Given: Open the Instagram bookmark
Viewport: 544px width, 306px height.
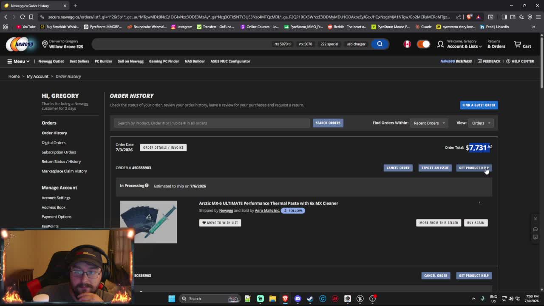Looking at the screenshot, I should [x=181, y=27].
